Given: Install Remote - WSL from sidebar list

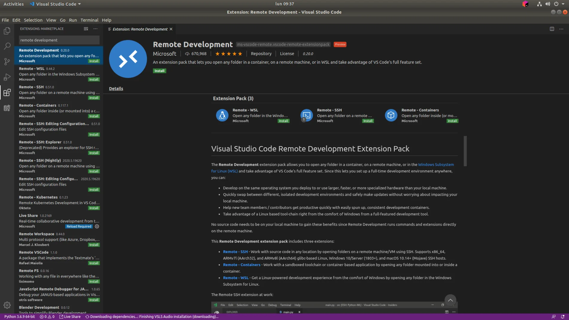Looking at the screenshot, I should click(x=94, y=80).
